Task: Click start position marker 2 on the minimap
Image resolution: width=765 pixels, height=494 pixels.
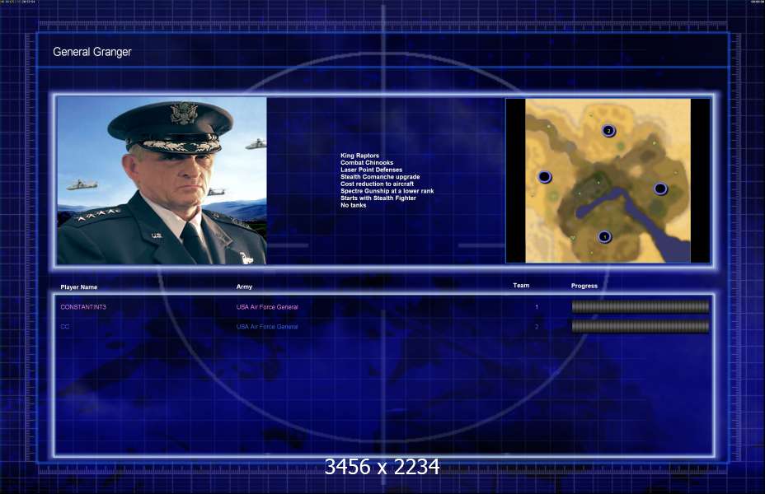Action: (608, 131)
